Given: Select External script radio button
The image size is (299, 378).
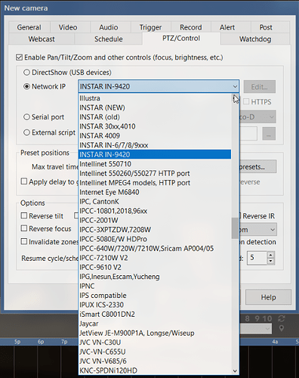Looking at the screenshot, I should pos(26,132).
